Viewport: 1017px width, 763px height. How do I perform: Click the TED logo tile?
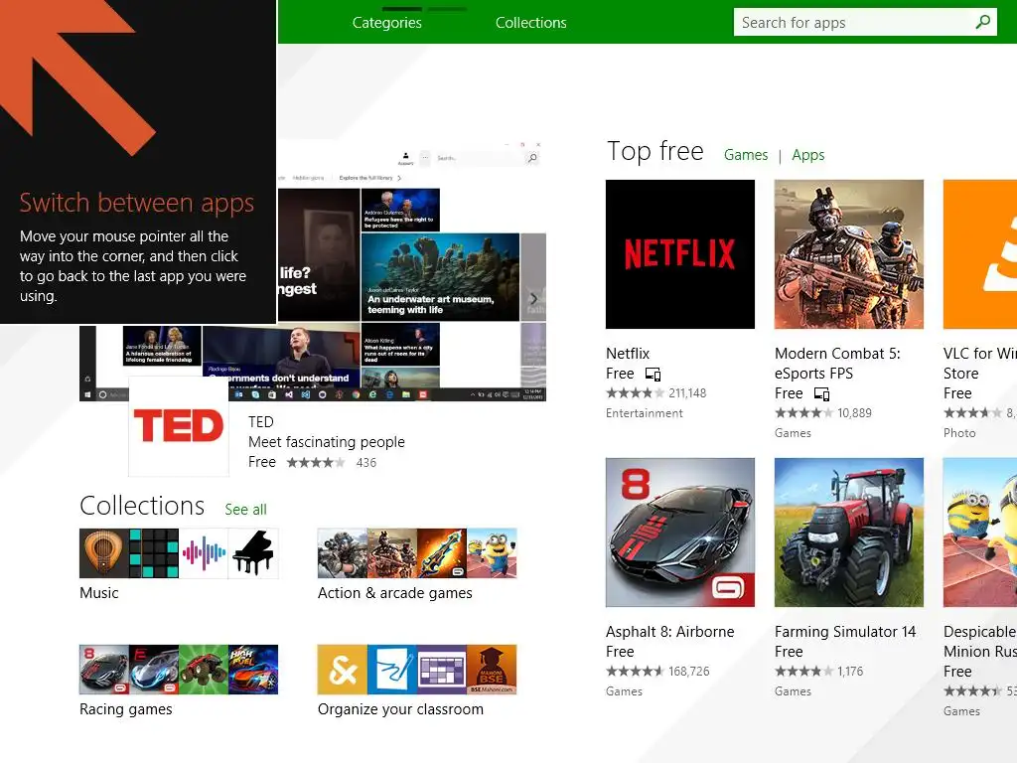[179, 426]
